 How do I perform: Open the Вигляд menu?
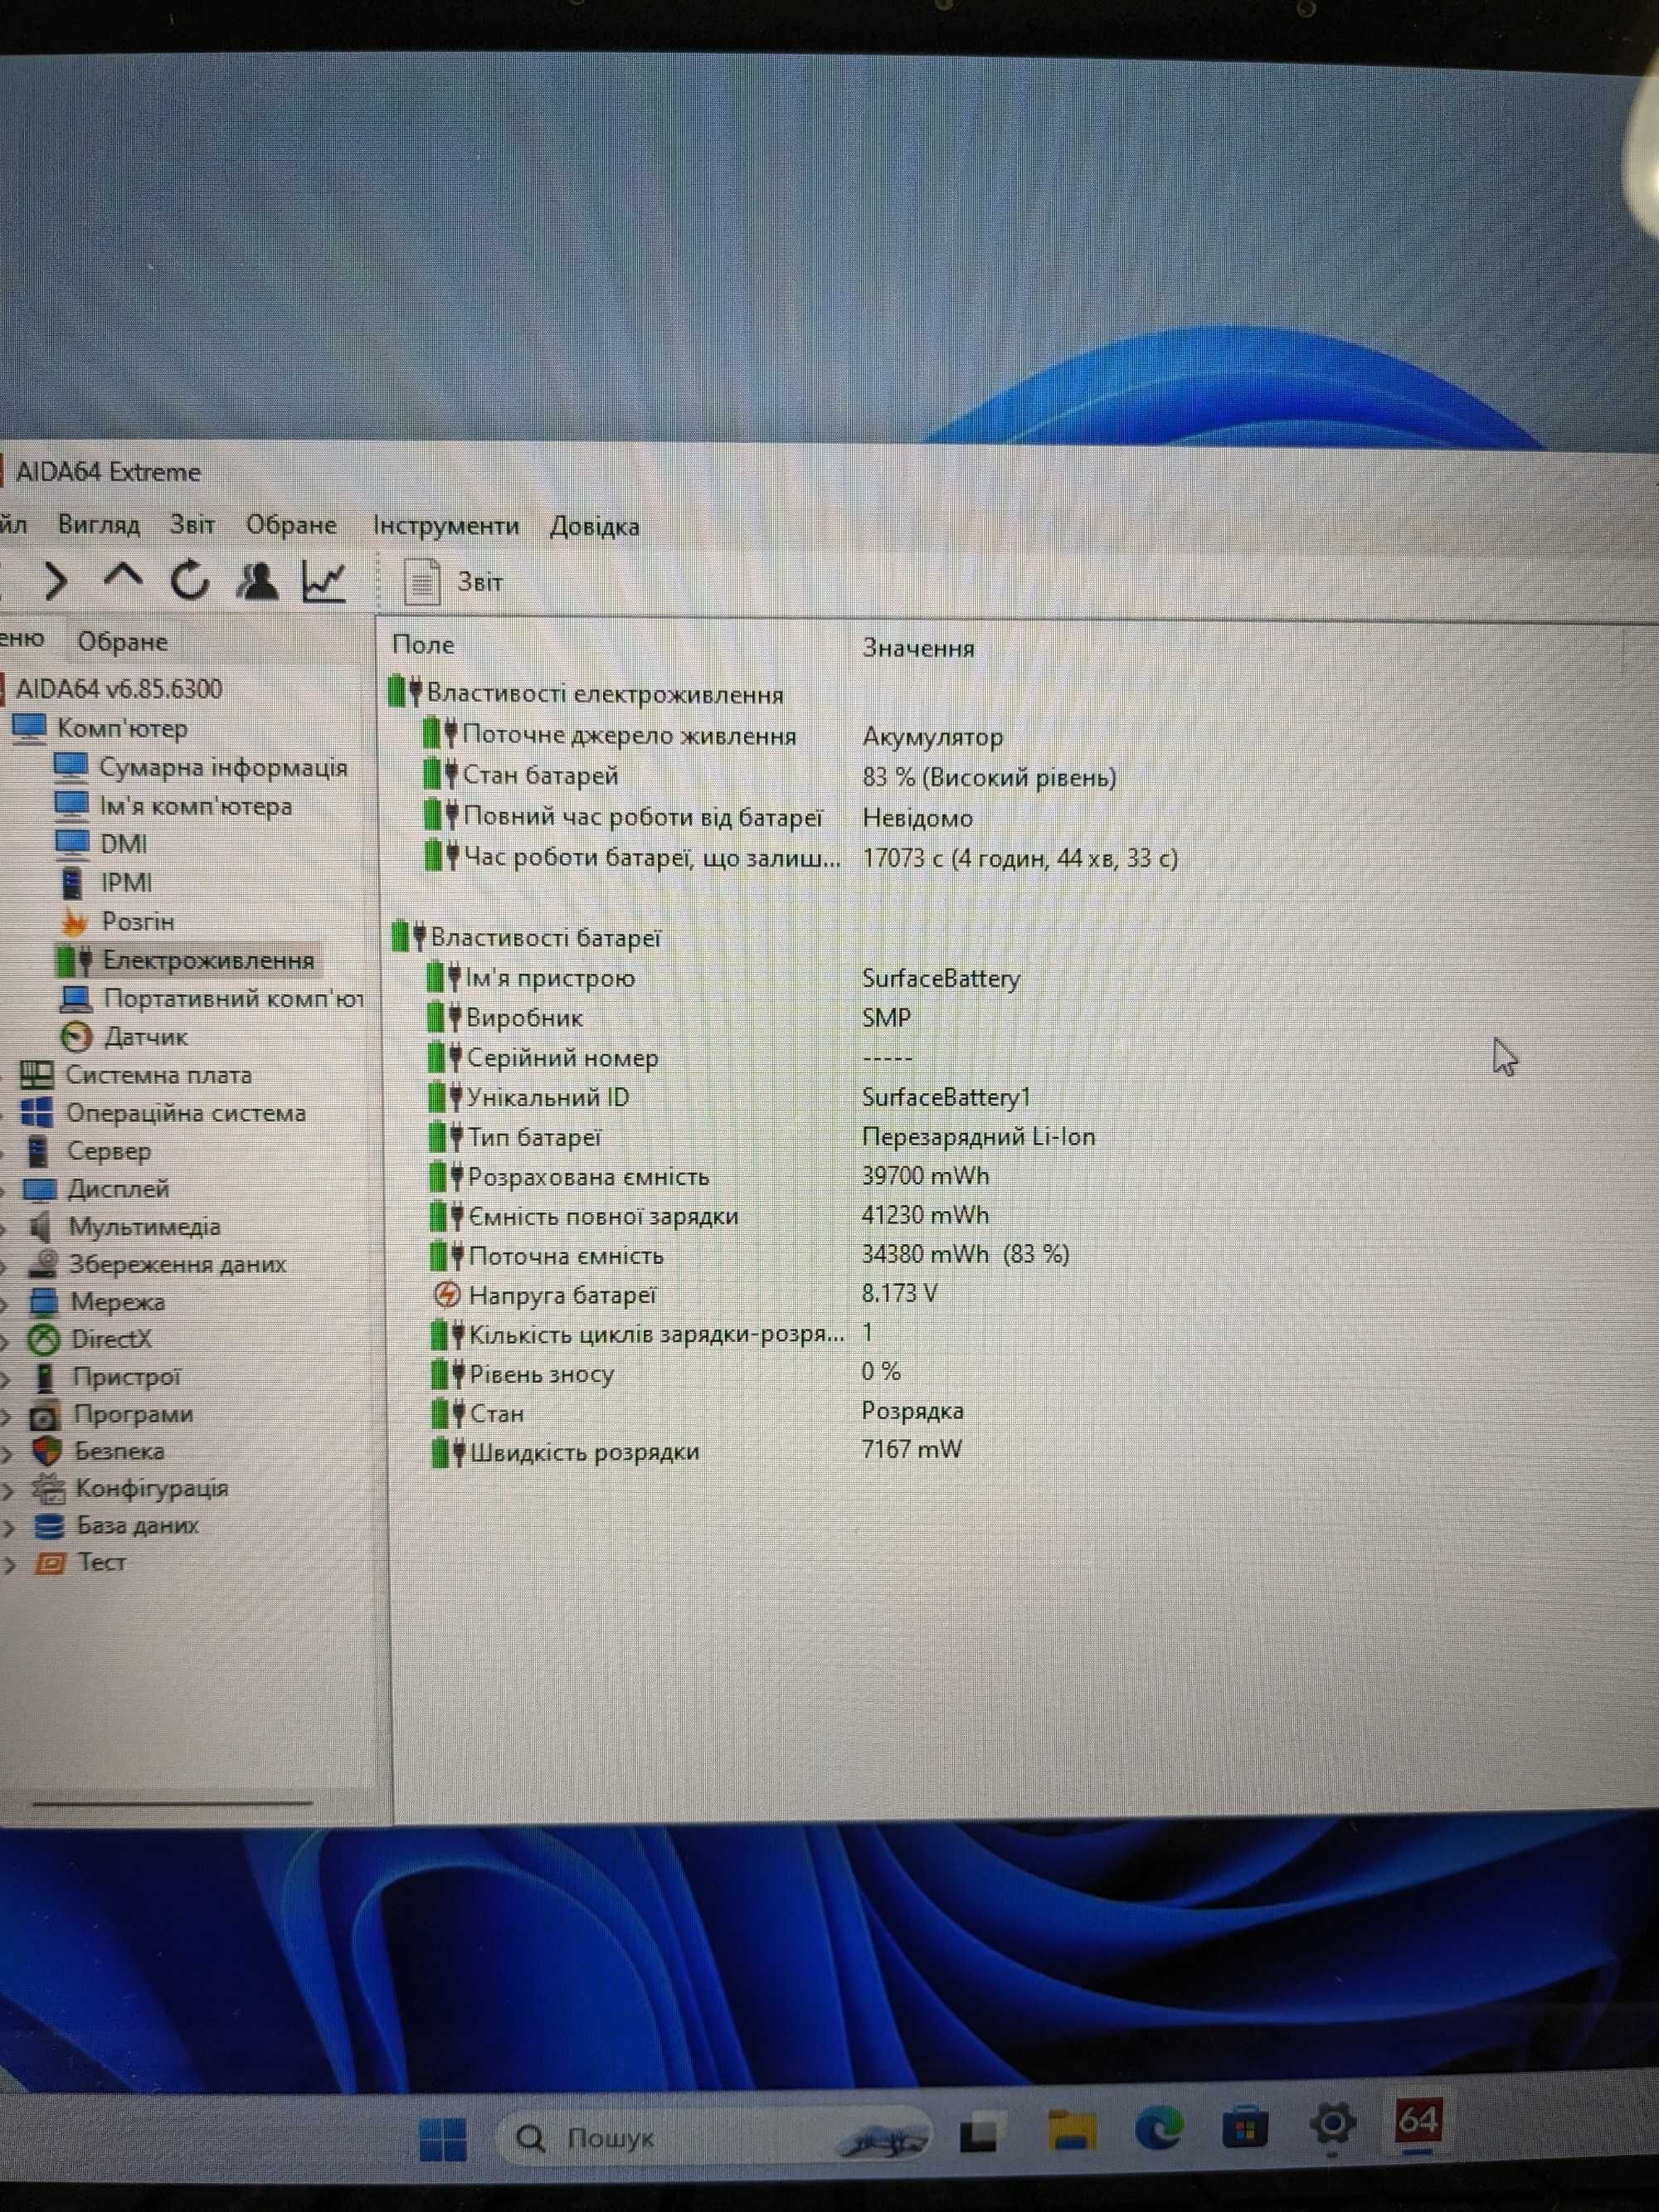98,524
